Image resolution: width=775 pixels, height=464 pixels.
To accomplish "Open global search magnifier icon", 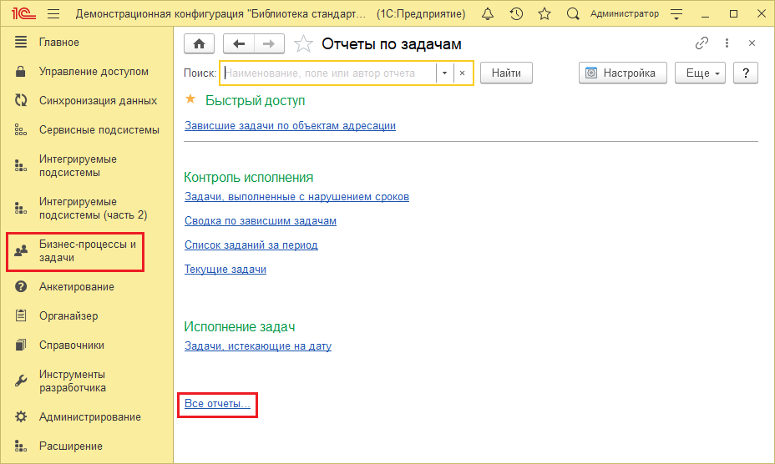I will point(572,14).
